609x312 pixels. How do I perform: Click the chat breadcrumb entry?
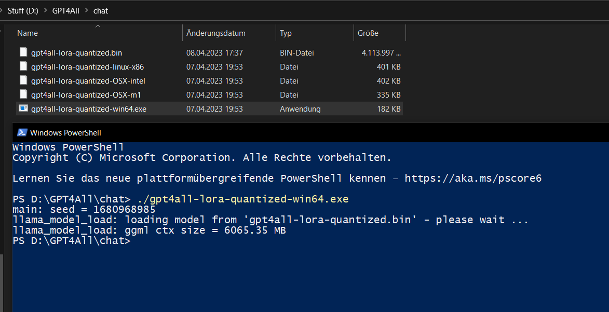pyautogui.click(x=100, y=10)
